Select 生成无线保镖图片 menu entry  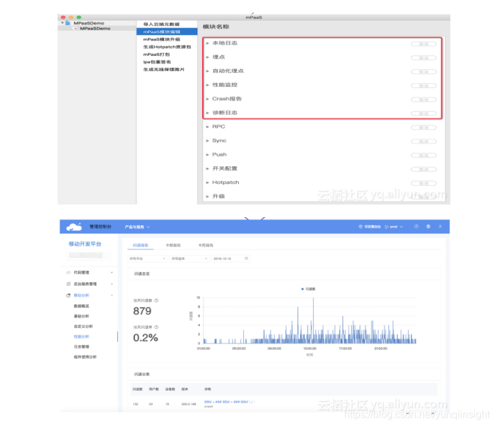[164, 69]
